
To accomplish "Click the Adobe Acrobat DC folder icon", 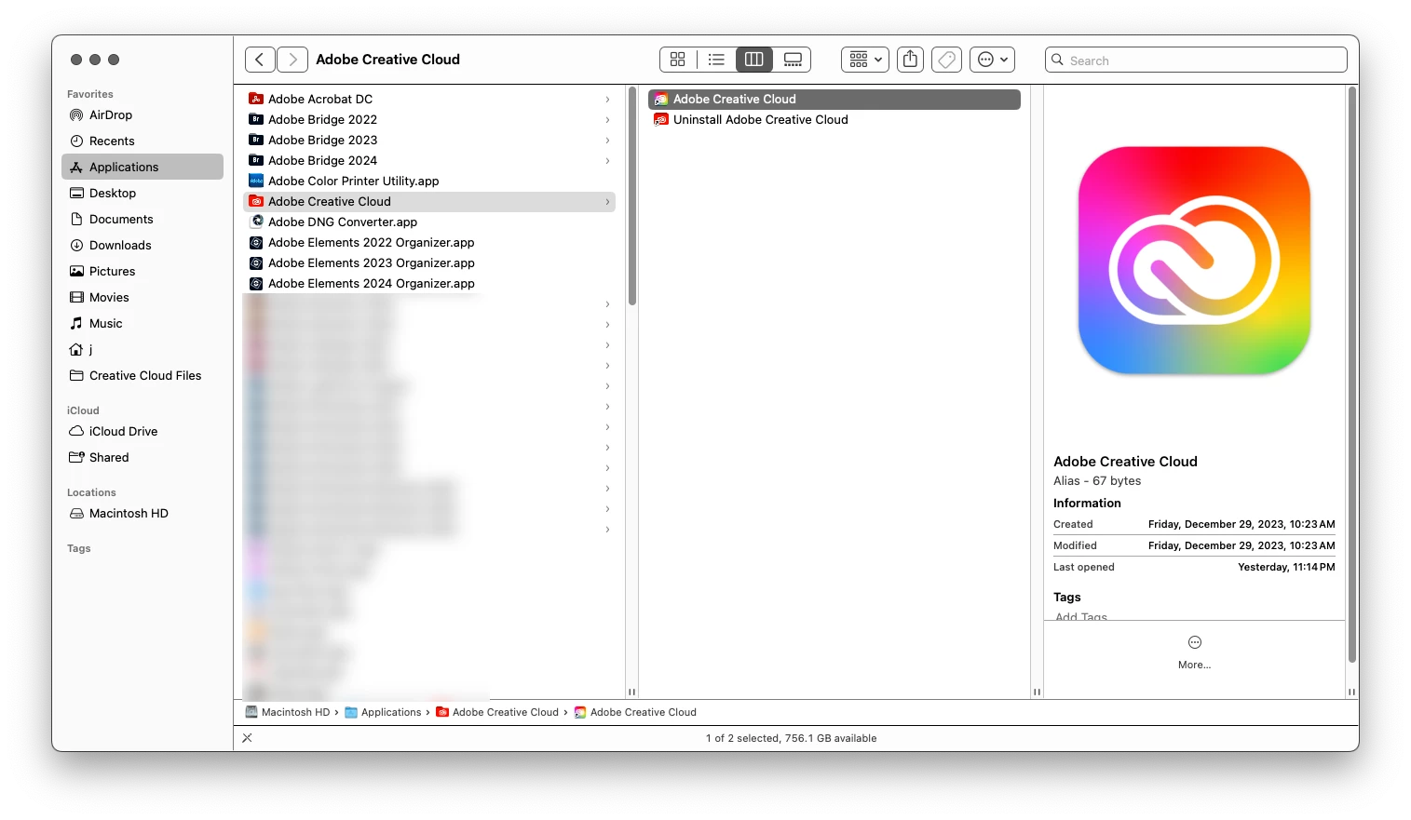I will pos(256,99).
